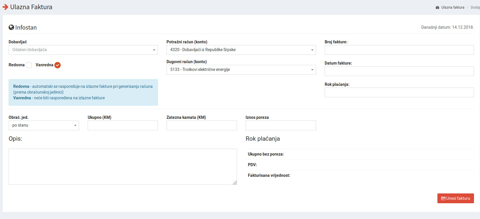Click the Datum fakture input field
This screenshot has height=219, width=480.
pyautogui.click(x=399, y=71)
